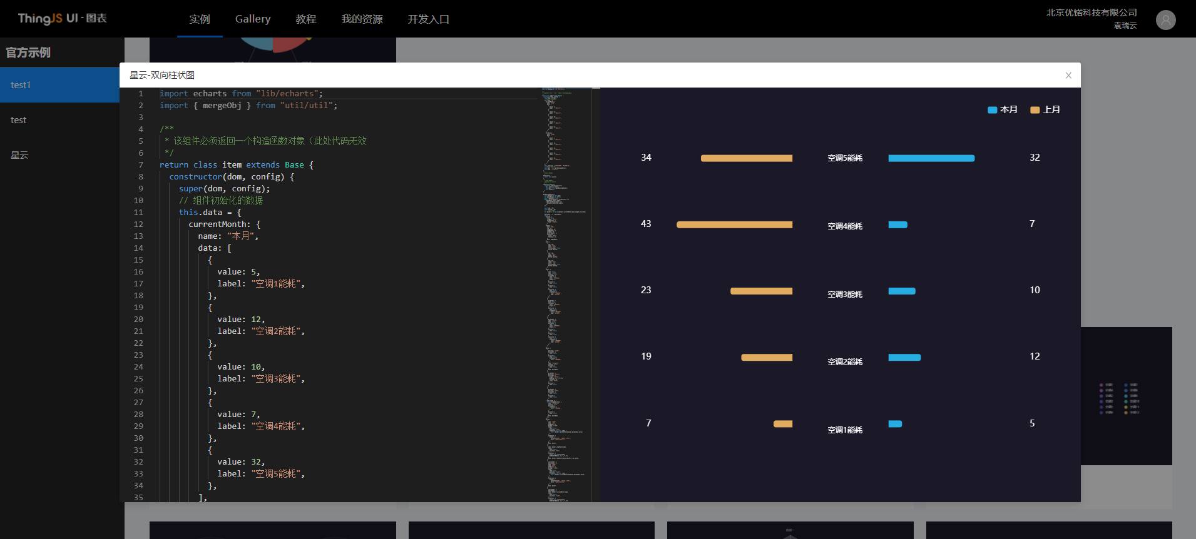This screenshot has height=539, width=1196.
Task: Select test in sidebar
Action: click(x=59, y=120)
